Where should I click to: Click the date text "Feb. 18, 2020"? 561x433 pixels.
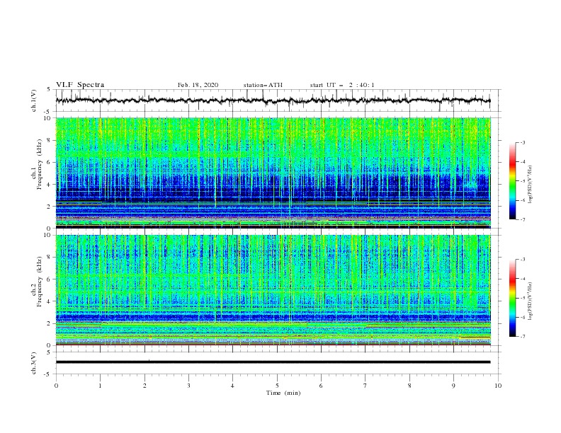[198, 85]
